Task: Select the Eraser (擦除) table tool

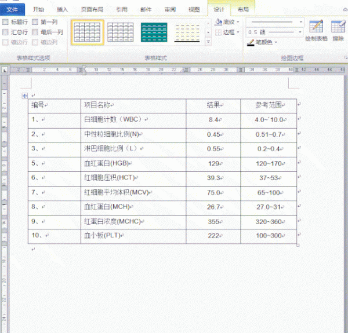Action: pyautogui.click(x=338, y=27)
